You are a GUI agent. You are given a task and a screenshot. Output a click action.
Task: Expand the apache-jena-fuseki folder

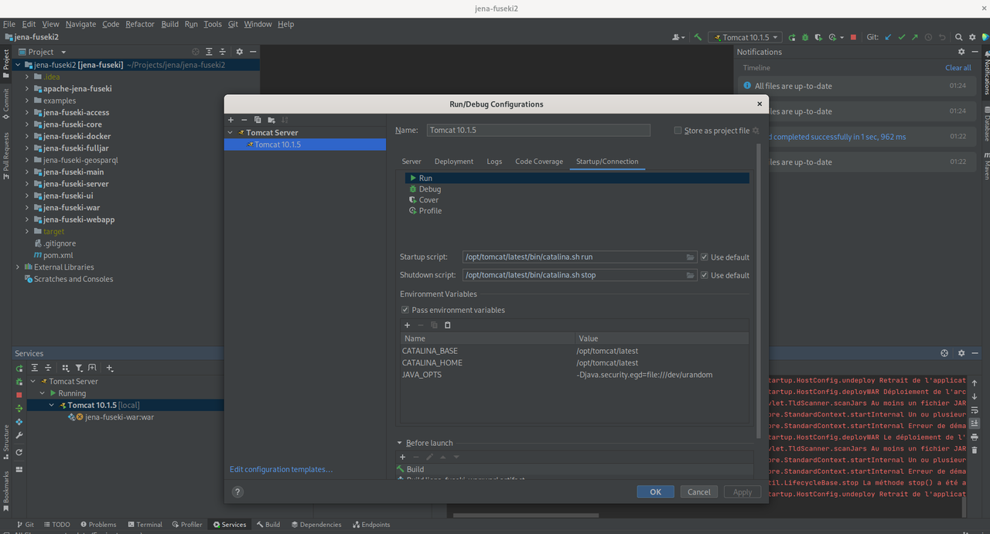coord(27,89)
